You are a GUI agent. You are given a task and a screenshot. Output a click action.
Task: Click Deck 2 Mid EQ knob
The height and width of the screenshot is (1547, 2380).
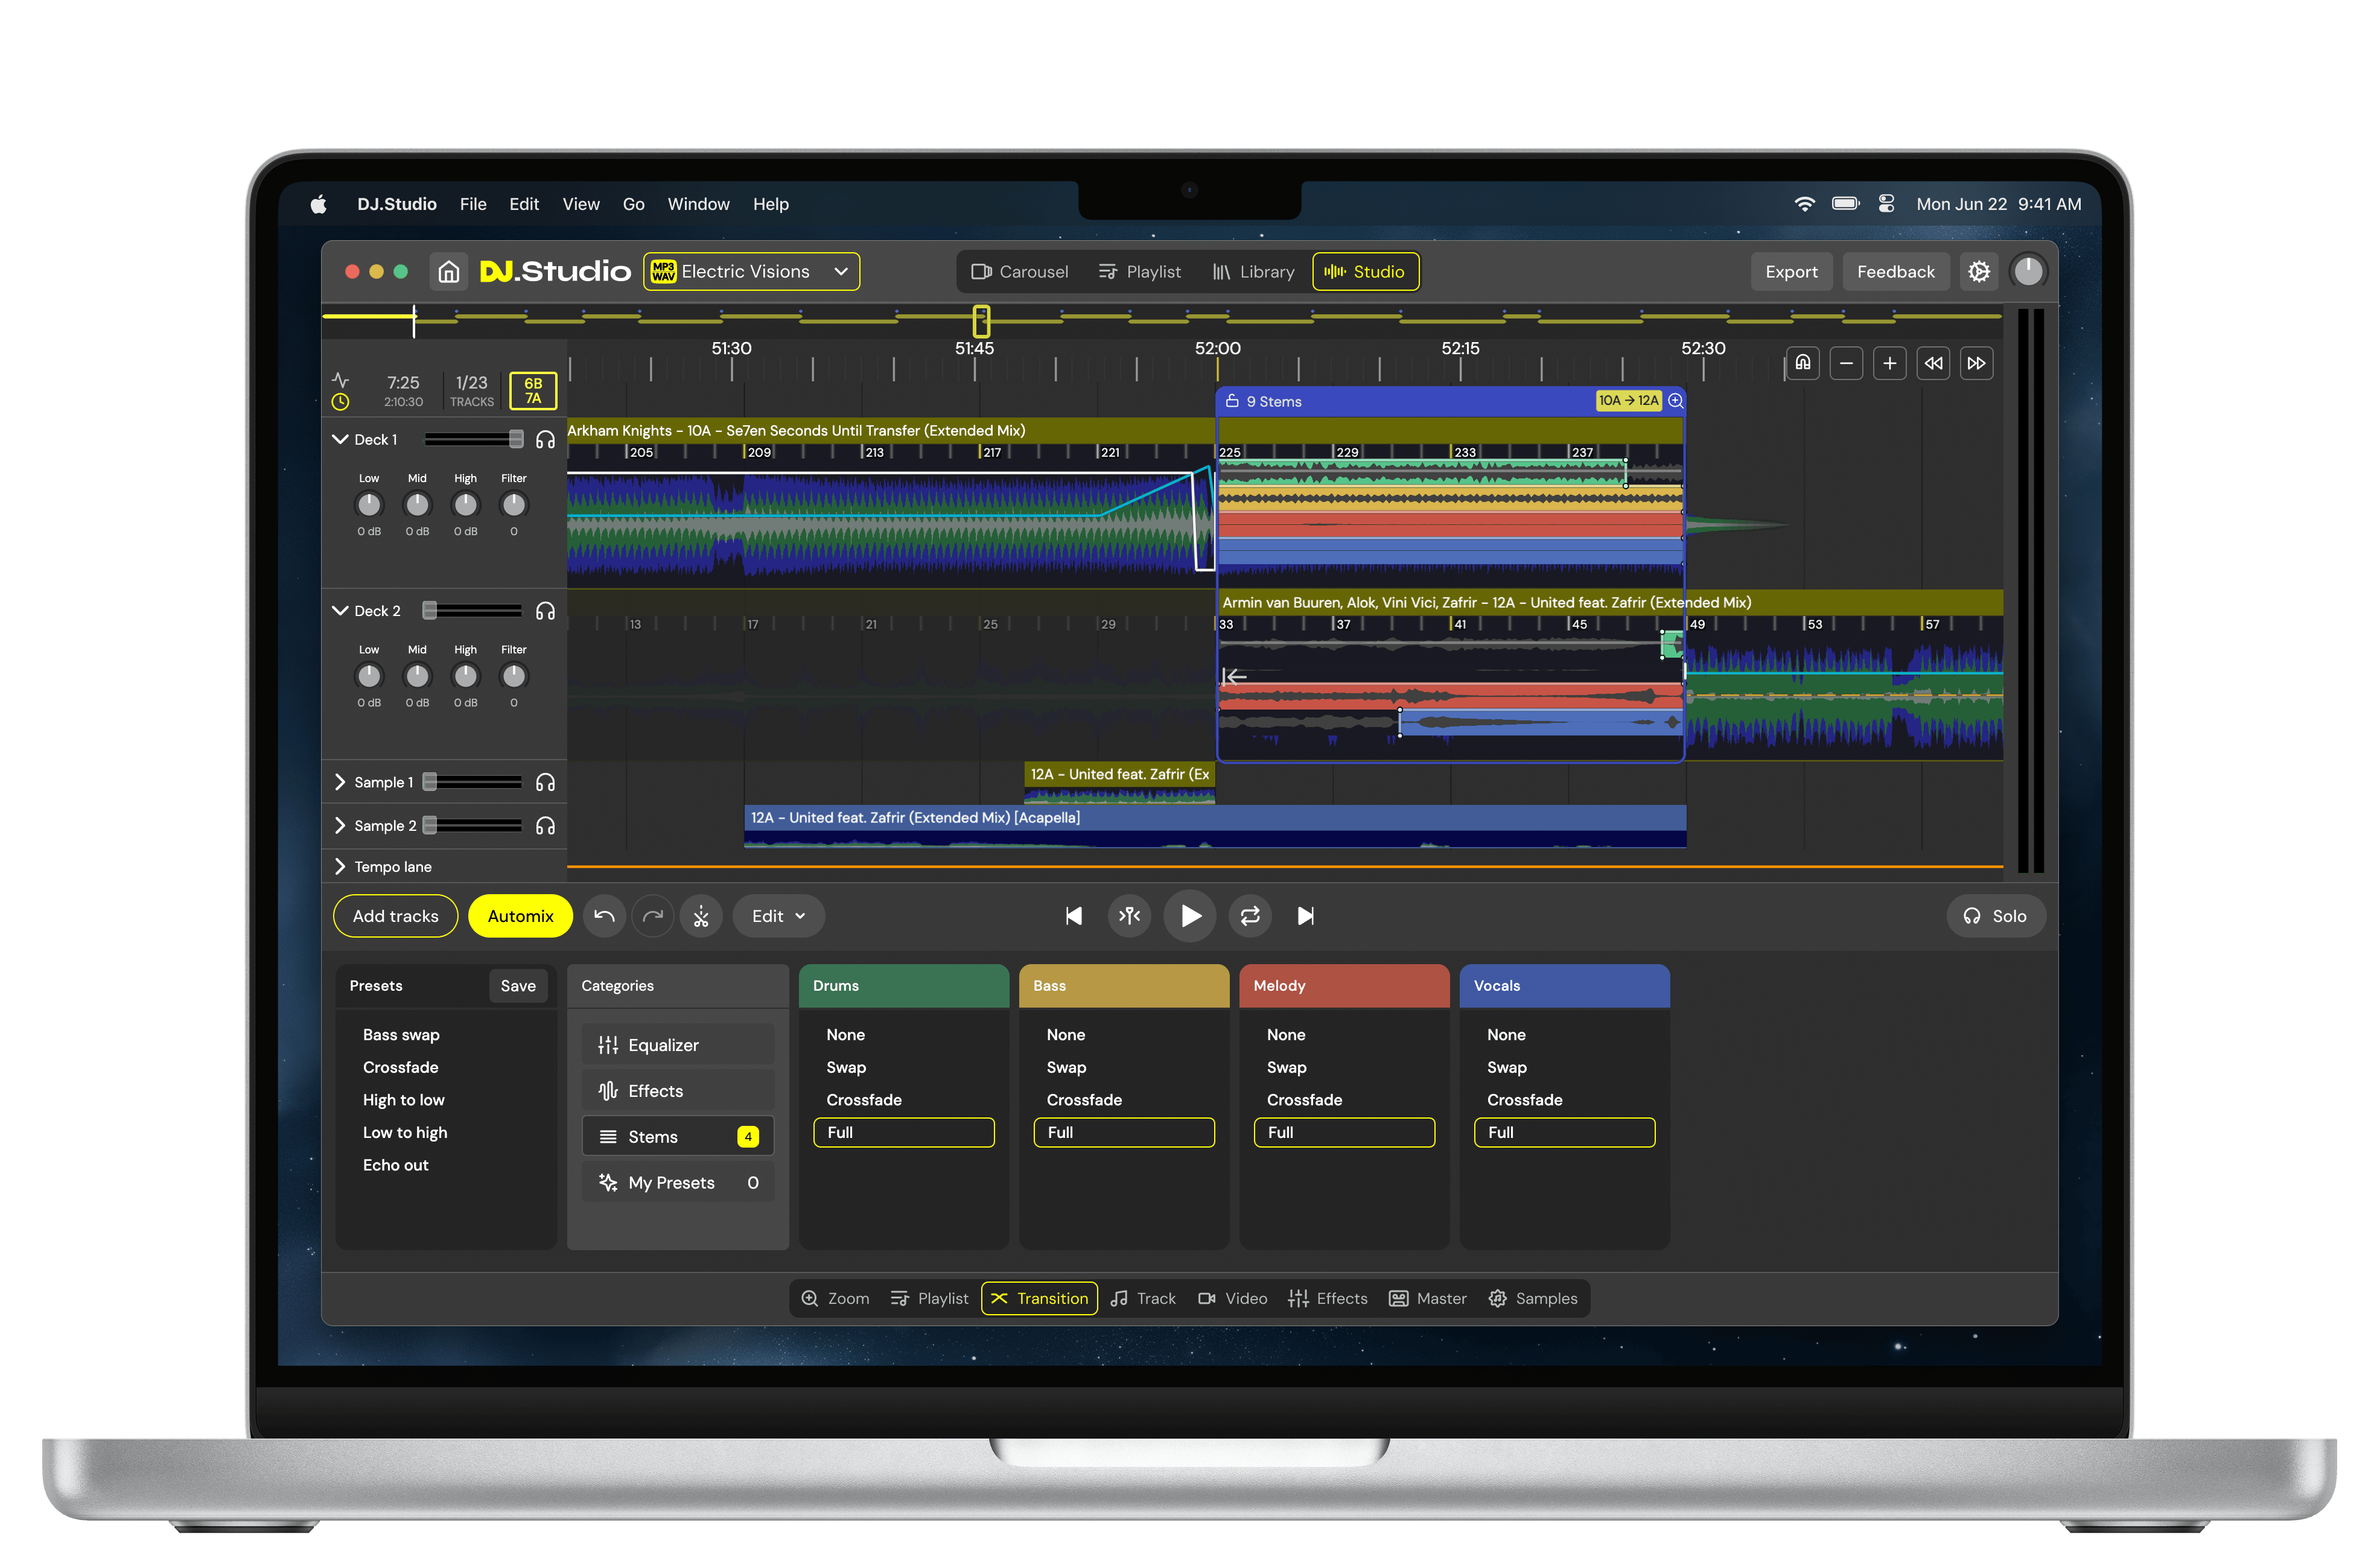click(417, 676)
